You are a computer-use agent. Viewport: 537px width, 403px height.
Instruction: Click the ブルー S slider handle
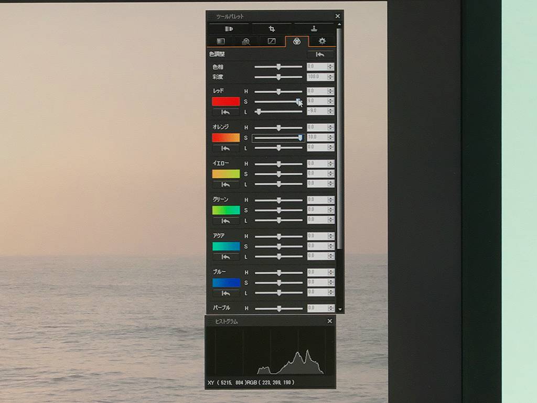(x=279, y=283)
